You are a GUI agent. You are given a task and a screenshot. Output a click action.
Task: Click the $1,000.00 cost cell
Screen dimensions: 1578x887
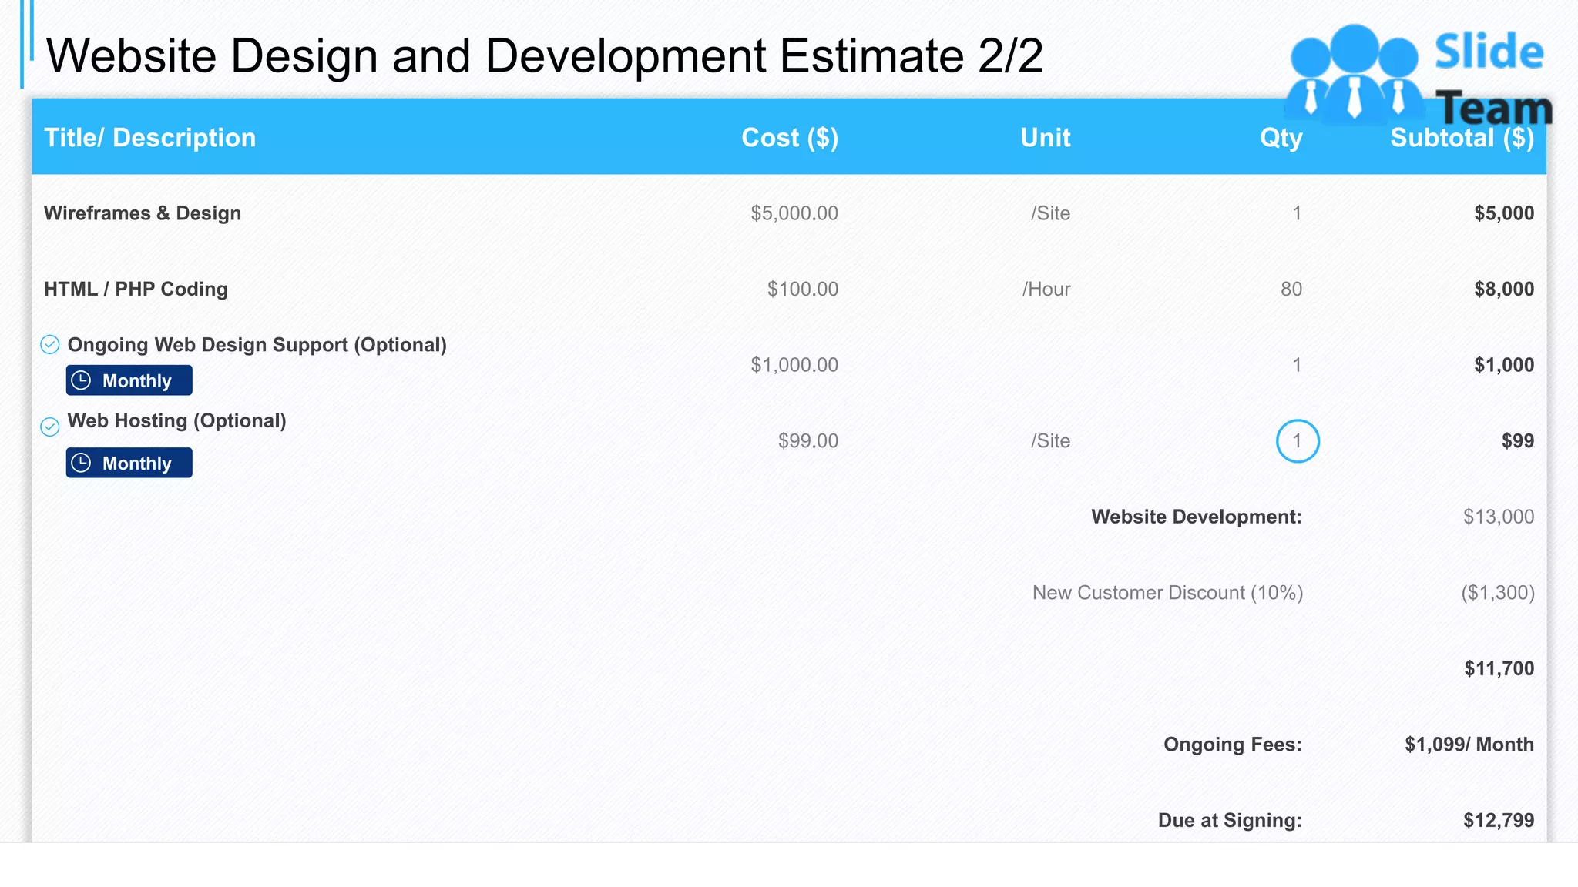794,365
